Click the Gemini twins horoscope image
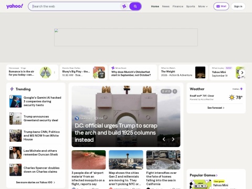252x189 pixels. pyautogui.click(x=45, y=72)
